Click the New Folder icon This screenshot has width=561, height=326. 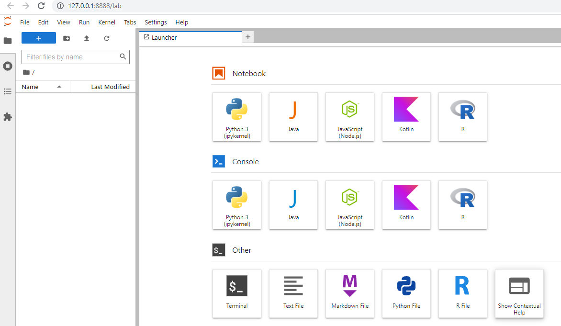pos(67,38)
